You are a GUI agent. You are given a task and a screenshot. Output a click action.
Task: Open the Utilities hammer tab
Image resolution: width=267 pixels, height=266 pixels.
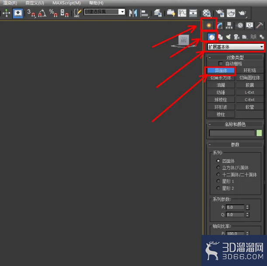(x=259, y=25)
